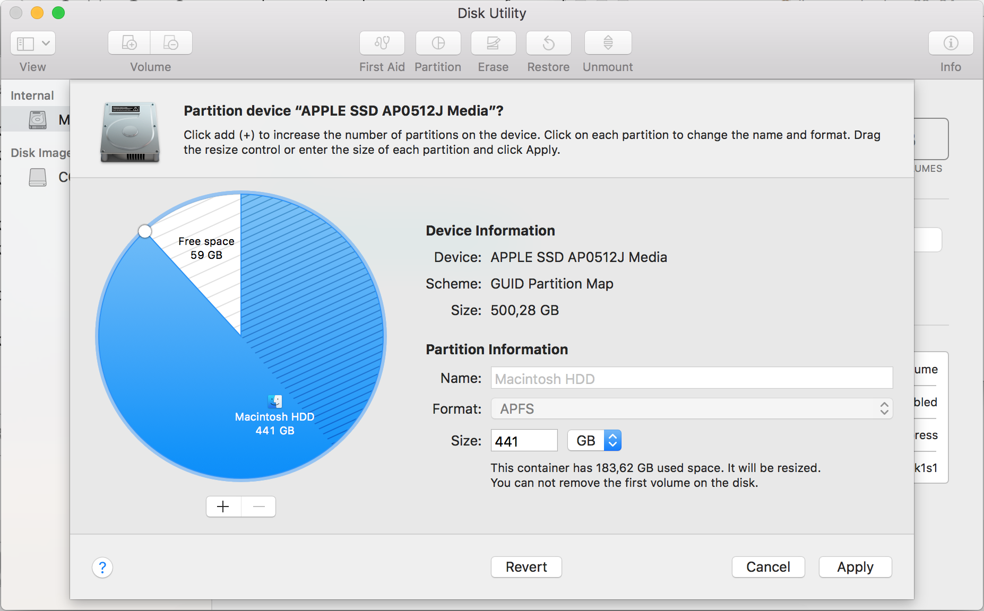Click the Restore toolbar icon
The height and width of the screenshot is (611, 984).
pos(549,43)
